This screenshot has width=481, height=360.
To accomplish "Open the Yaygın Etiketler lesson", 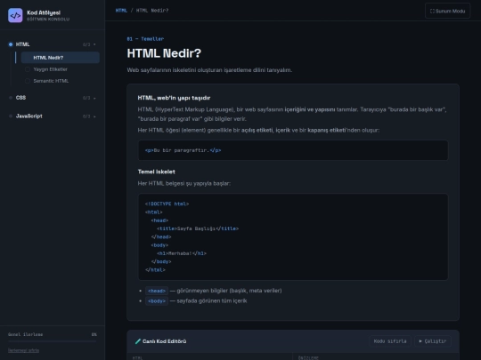I will click(61, 69).
